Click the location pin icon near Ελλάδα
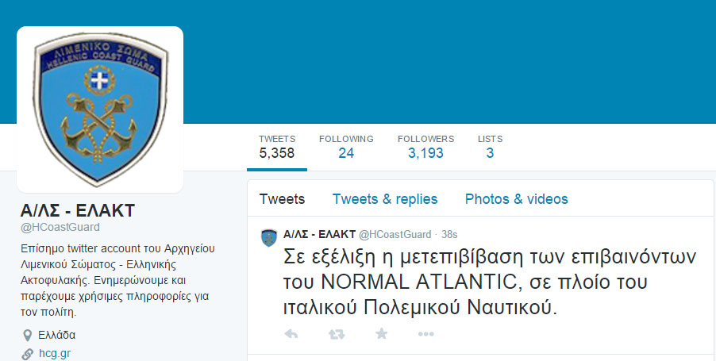The image size is (716, 361). pos(28,336)
